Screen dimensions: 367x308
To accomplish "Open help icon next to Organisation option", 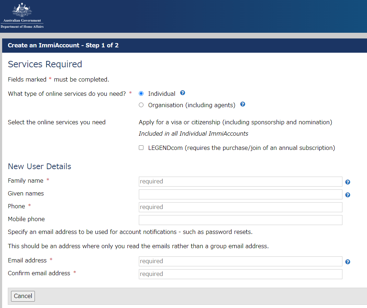I will coord(243,104).
